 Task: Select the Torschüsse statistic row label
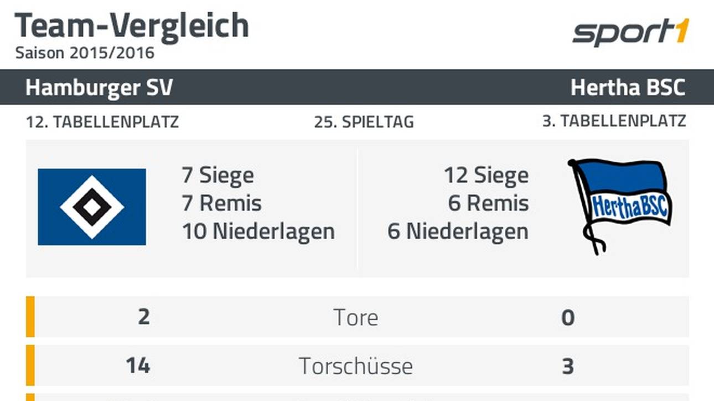tap(356, 366)
